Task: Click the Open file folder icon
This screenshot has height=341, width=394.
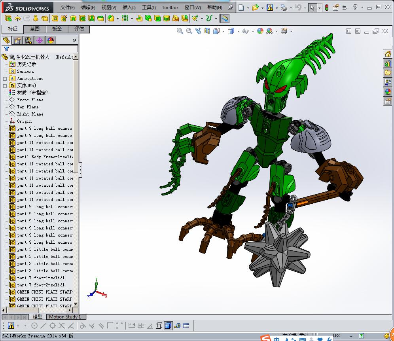Action: pyautogui.click(x=255, y=8)
